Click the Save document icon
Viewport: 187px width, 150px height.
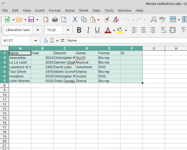(x=31, y=20)
